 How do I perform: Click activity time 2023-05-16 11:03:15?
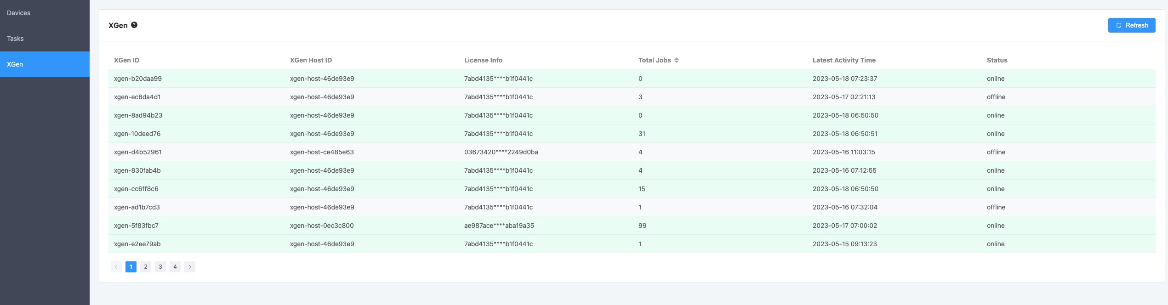pos(844,152)
